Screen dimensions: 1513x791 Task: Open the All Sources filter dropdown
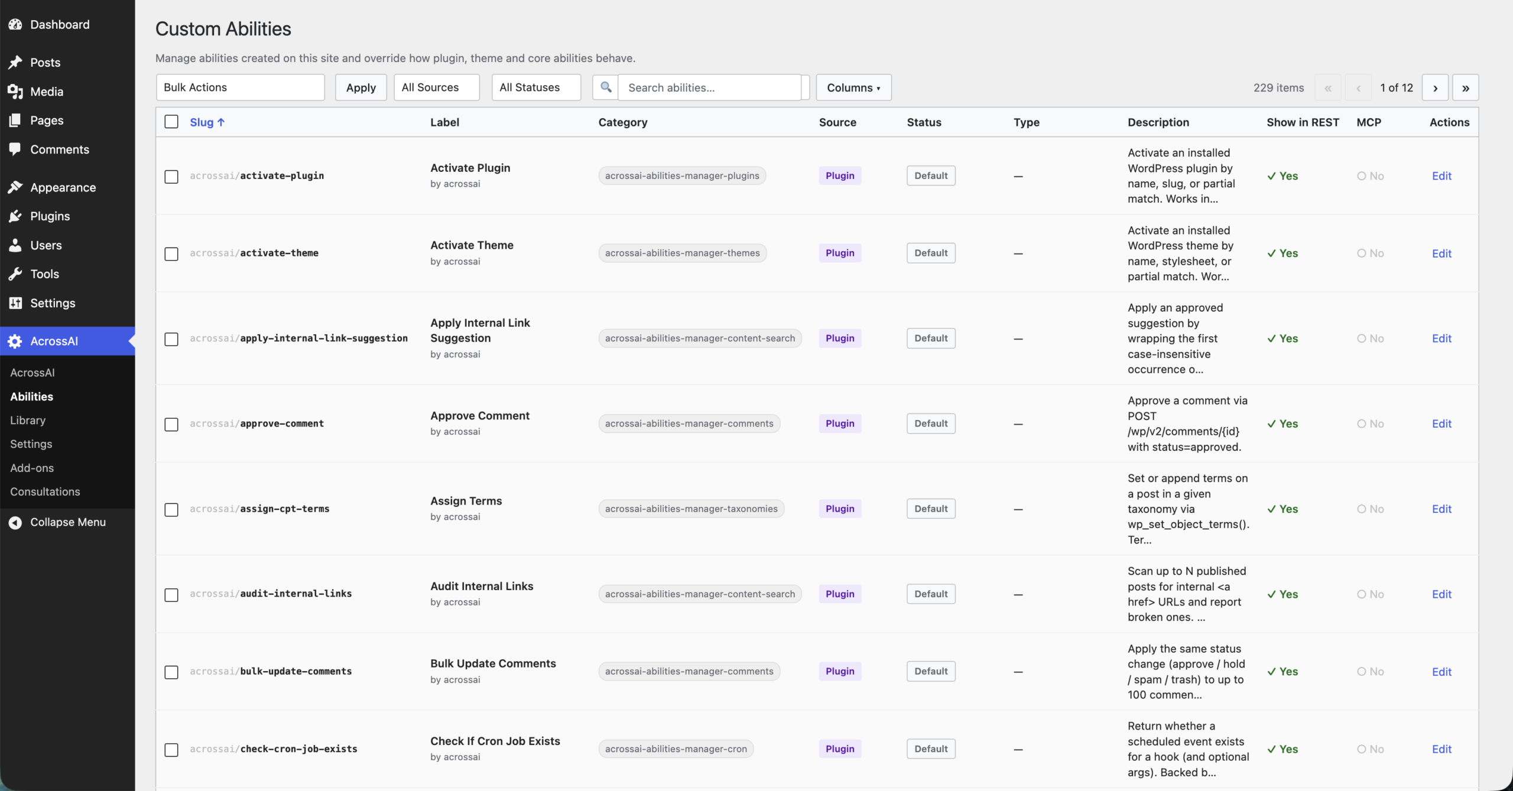pos(437,87)
